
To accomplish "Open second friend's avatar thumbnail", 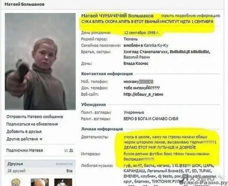I will pos(40,182).
